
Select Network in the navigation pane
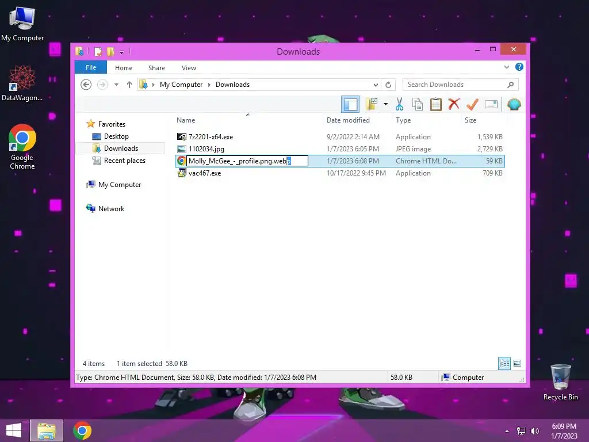pos(111,208)
